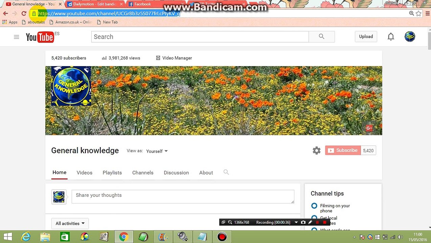Image resolution: width=431 pixels, height=243 pixels.
Task: Switch to Home channel tab
Action: pos(59,172)
